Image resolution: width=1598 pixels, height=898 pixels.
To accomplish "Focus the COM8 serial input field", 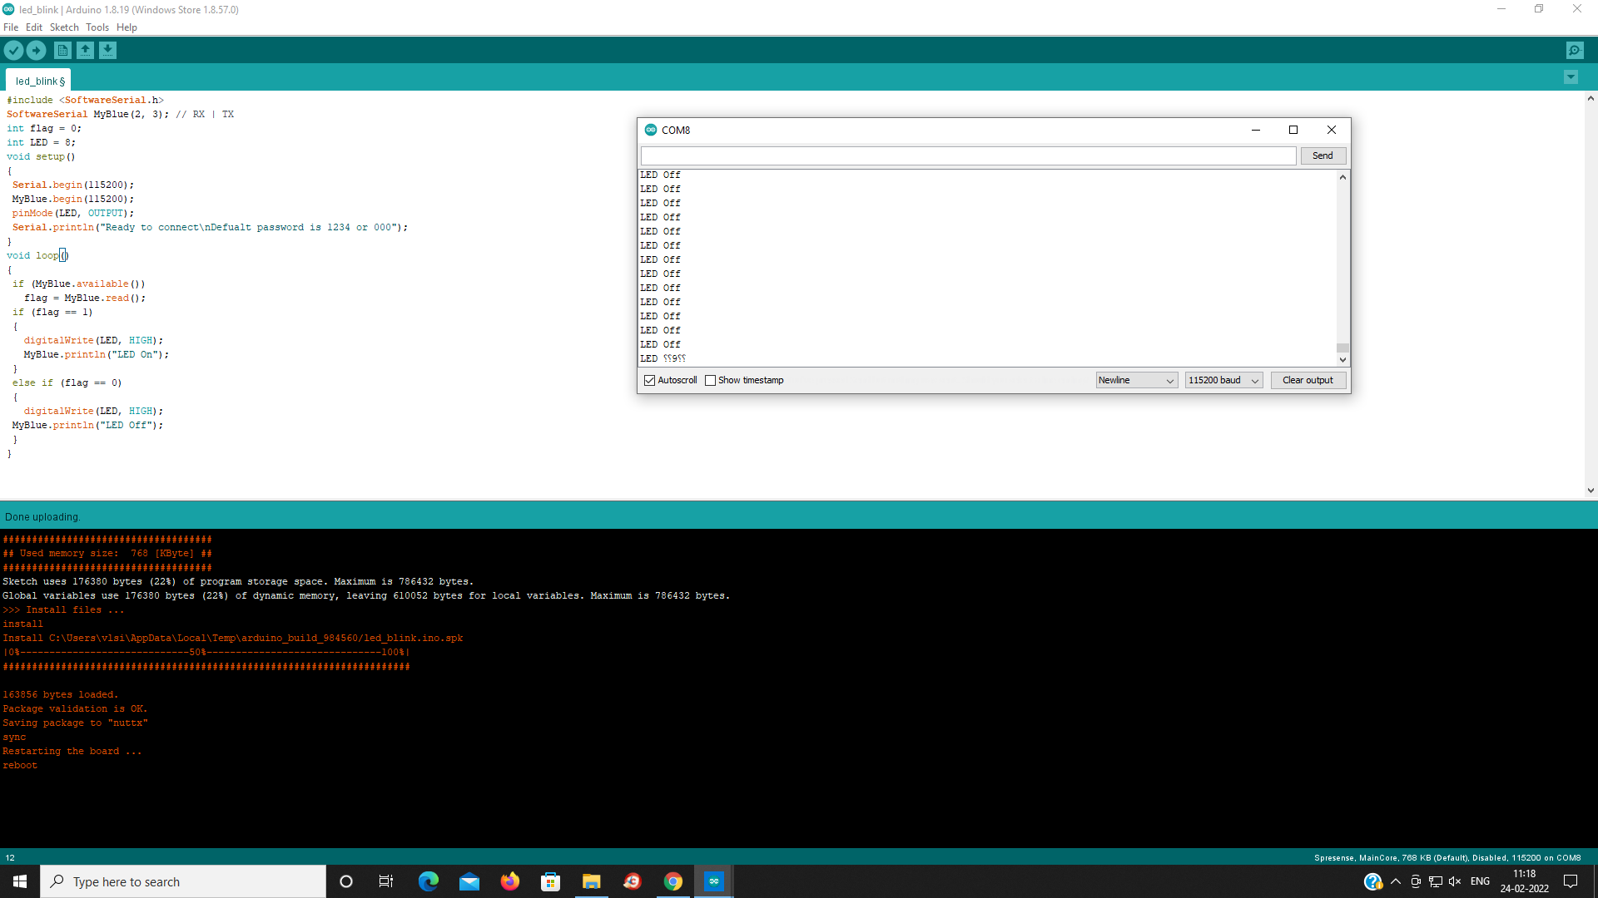I will [968, 155].
